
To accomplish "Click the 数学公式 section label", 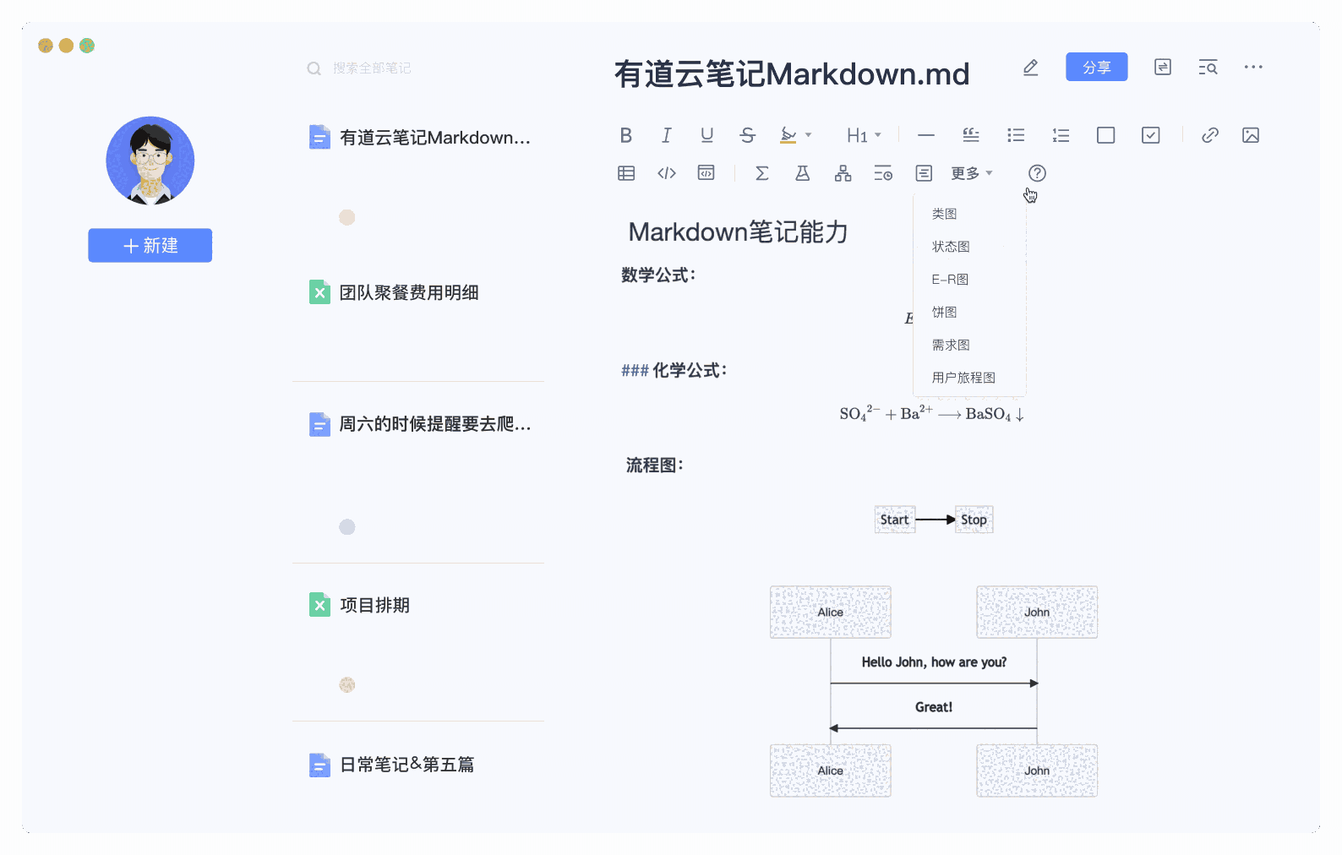I will pos(658,275).
